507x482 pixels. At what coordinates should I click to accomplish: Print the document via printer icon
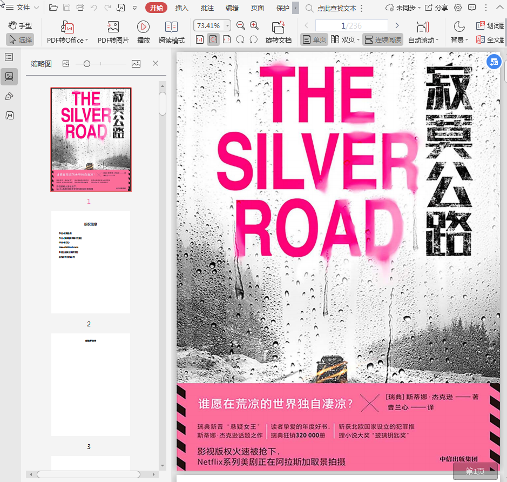[80, 8]
